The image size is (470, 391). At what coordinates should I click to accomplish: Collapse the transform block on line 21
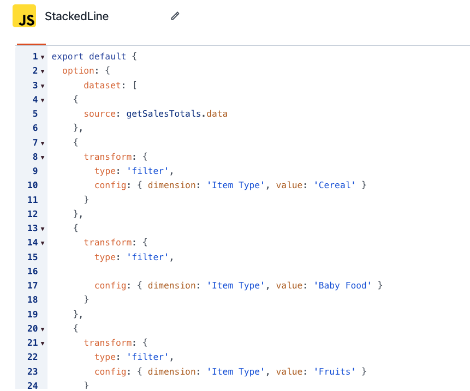(43, 344)
